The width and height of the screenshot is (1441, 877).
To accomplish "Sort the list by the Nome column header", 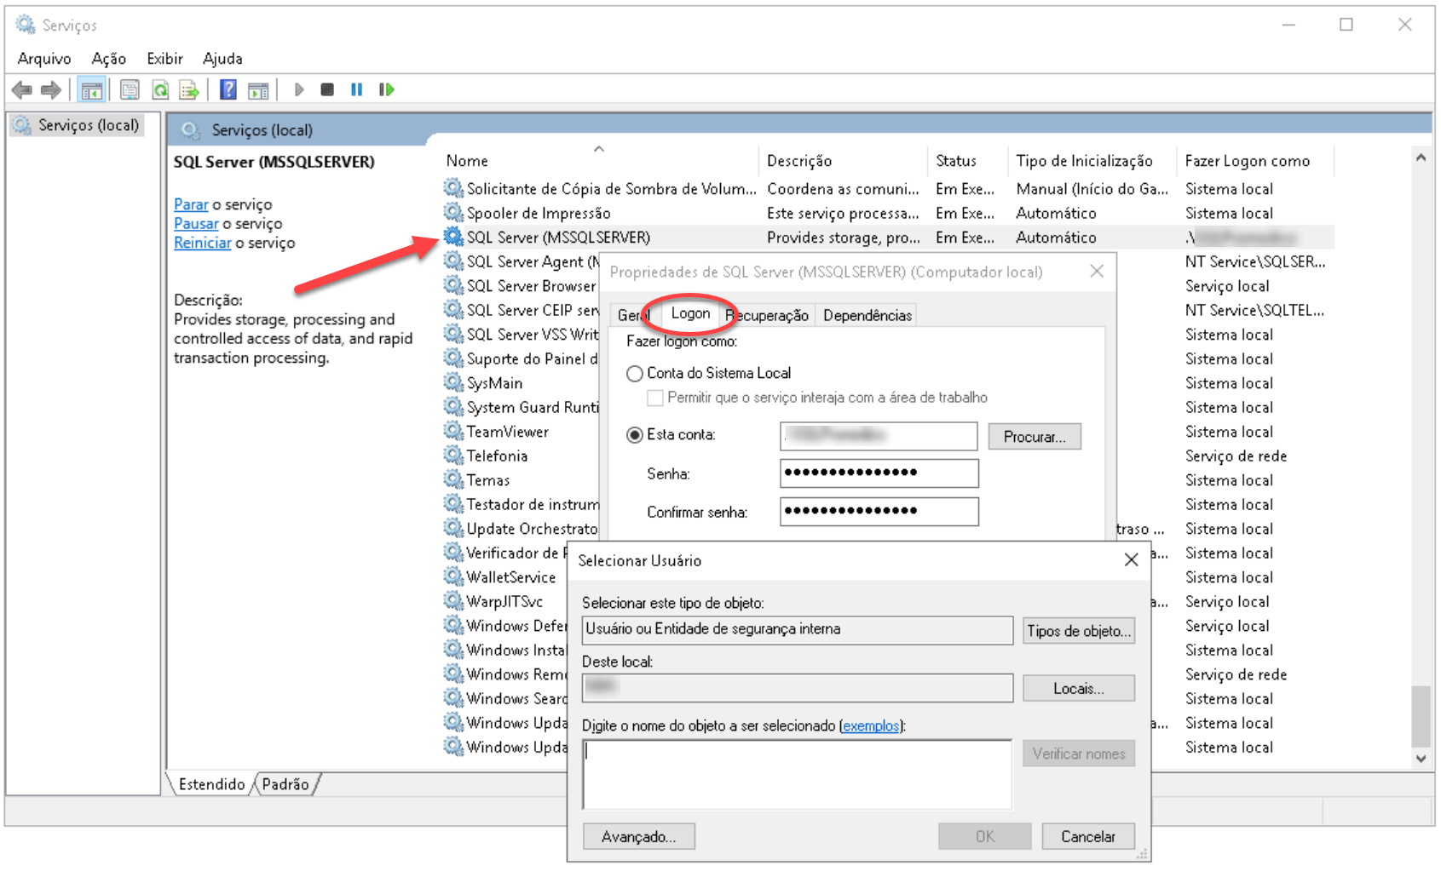I will [x=467, y=161].
